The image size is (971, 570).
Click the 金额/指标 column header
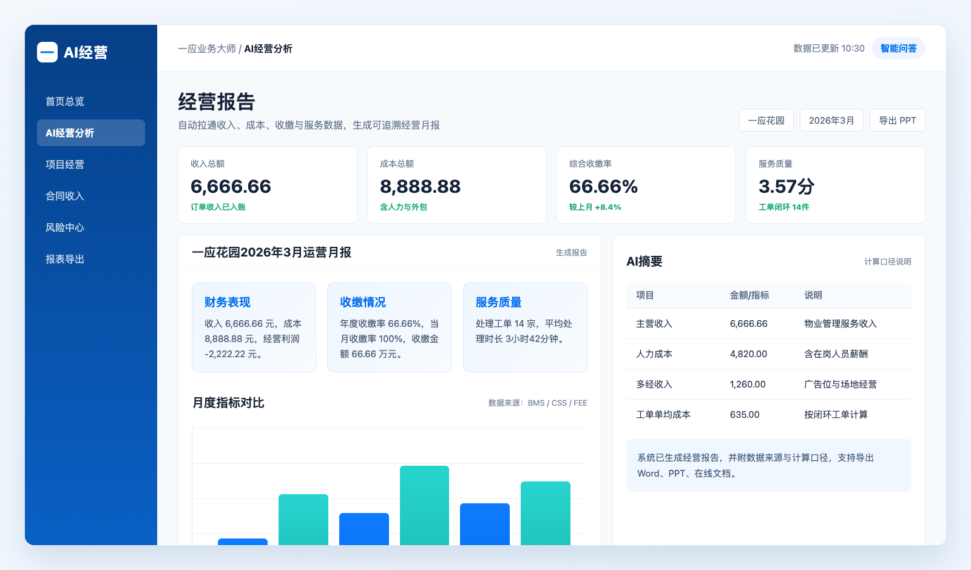click(x=749, y=295)
